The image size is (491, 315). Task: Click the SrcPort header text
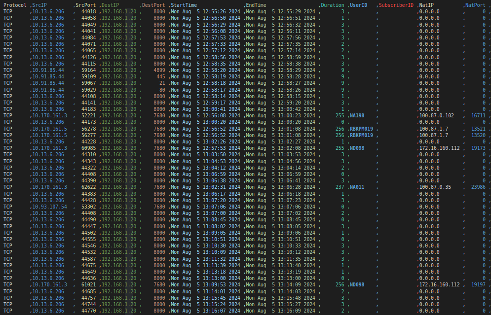coord(85,5)
